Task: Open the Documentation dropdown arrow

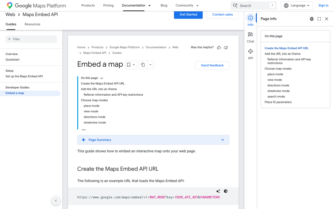Action: (149, 6)
